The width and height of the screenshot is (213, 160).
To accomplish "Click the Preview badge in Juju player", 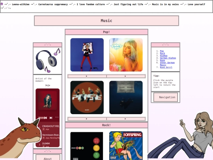I will (x=41, y=118).
